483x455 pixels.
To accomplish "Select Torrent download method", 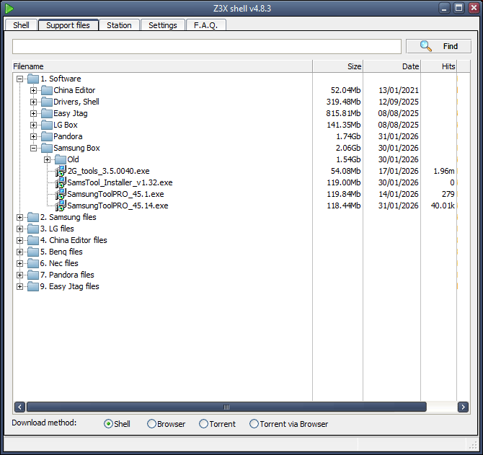I will coord(203,424).
